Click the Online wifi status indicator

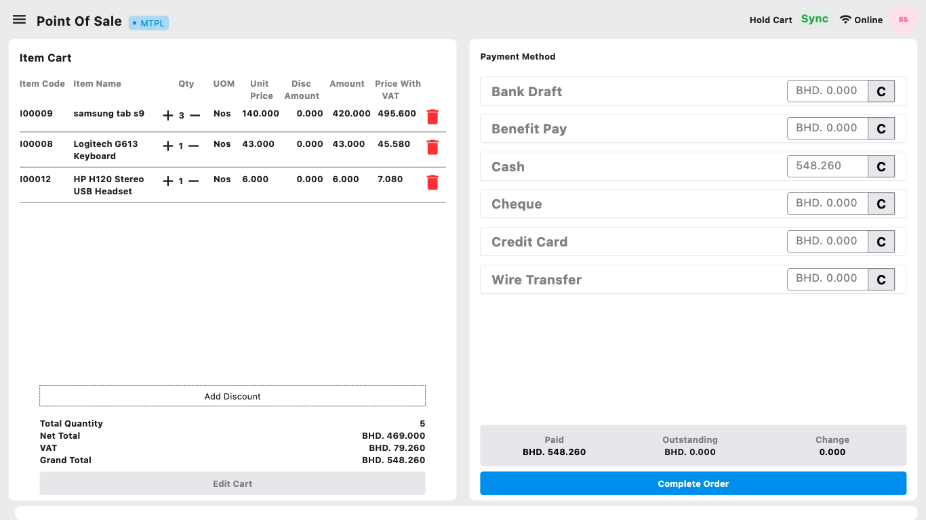[x=861, y=20]
